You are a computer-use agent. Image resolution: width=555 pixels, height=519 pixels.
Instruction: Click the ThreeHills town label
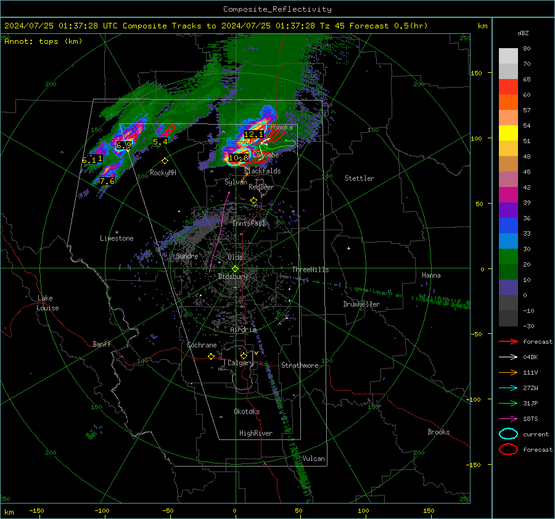click(310, 270)
